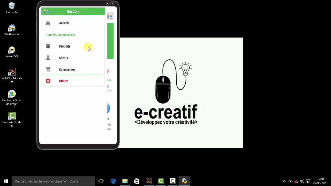Open the Clients menu entry
331x186 pixels.
pos(73,58)
